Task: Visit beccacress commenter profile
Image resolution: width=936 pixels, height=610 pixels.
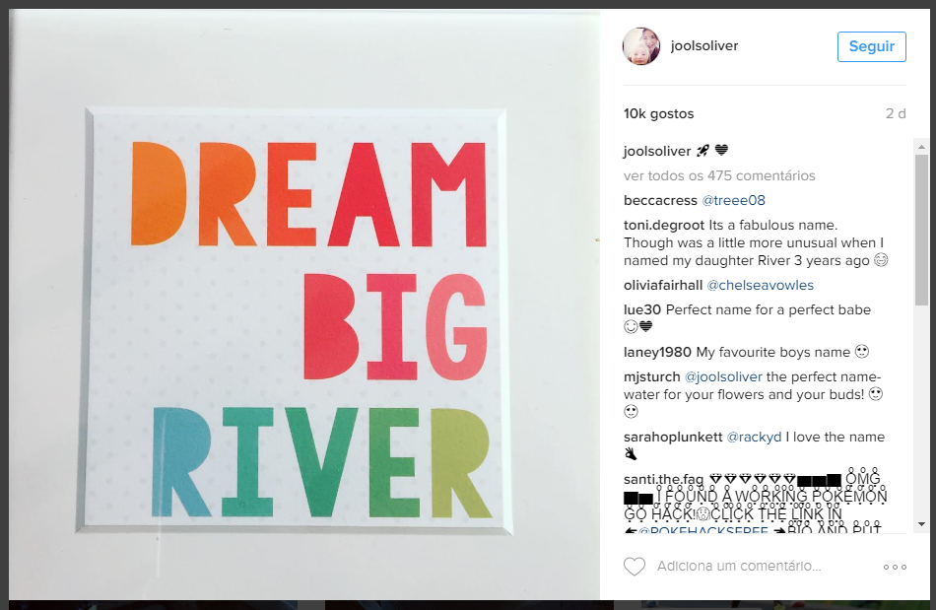Action: pyautogui.click(x=660, y=201)
